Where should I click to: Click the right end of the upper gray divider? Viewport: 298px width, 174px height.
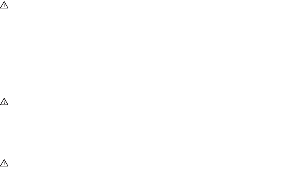click(x=297, y=60)
